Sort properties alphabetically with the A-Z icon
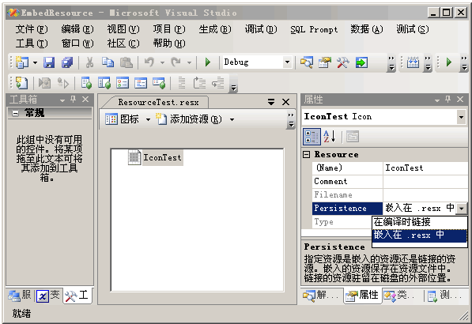 330,137
